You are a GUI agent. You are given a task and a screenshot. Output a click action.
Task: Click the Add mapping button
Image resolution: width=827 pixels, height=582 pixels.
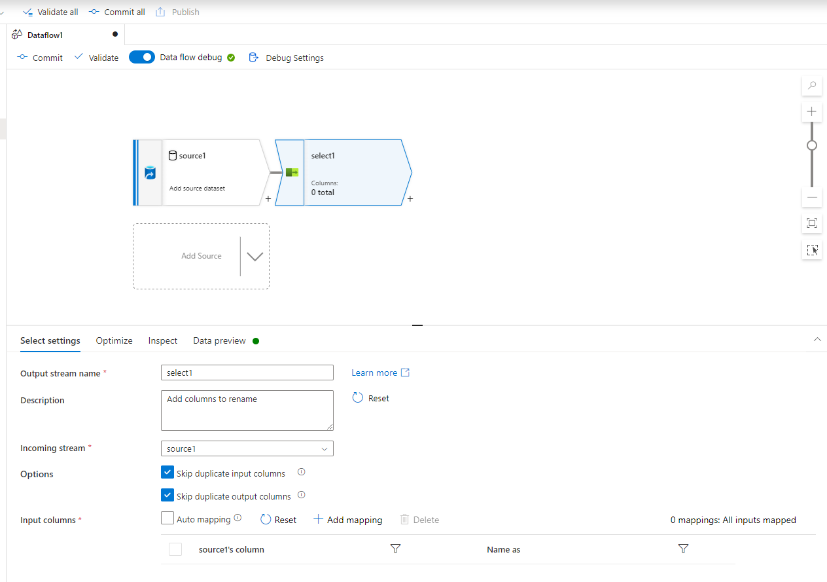point(347,519)
